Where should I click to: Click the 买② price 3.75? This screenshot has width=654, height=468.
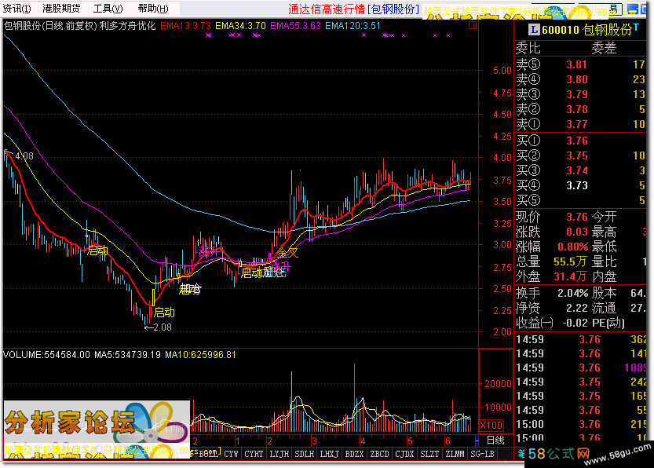click(576, 156)
